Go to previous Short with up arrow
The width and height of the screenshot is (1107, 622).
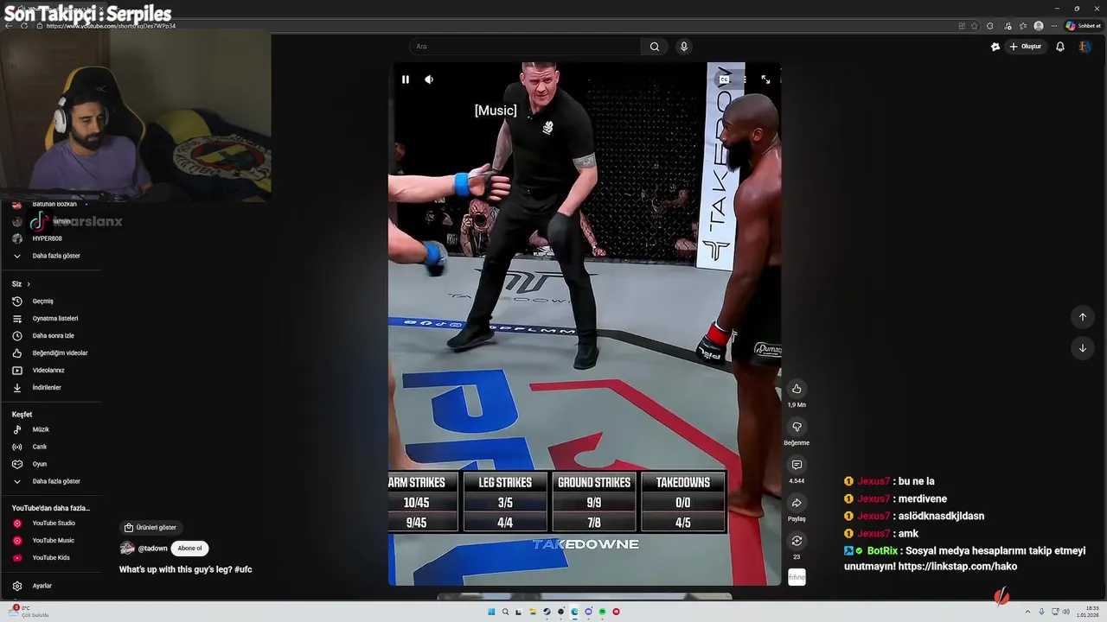pos(1082,317)
